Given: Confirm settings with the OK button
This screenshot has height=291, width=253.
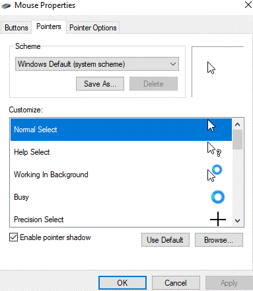Looking at the screenshot, I should tap(122, 283).
